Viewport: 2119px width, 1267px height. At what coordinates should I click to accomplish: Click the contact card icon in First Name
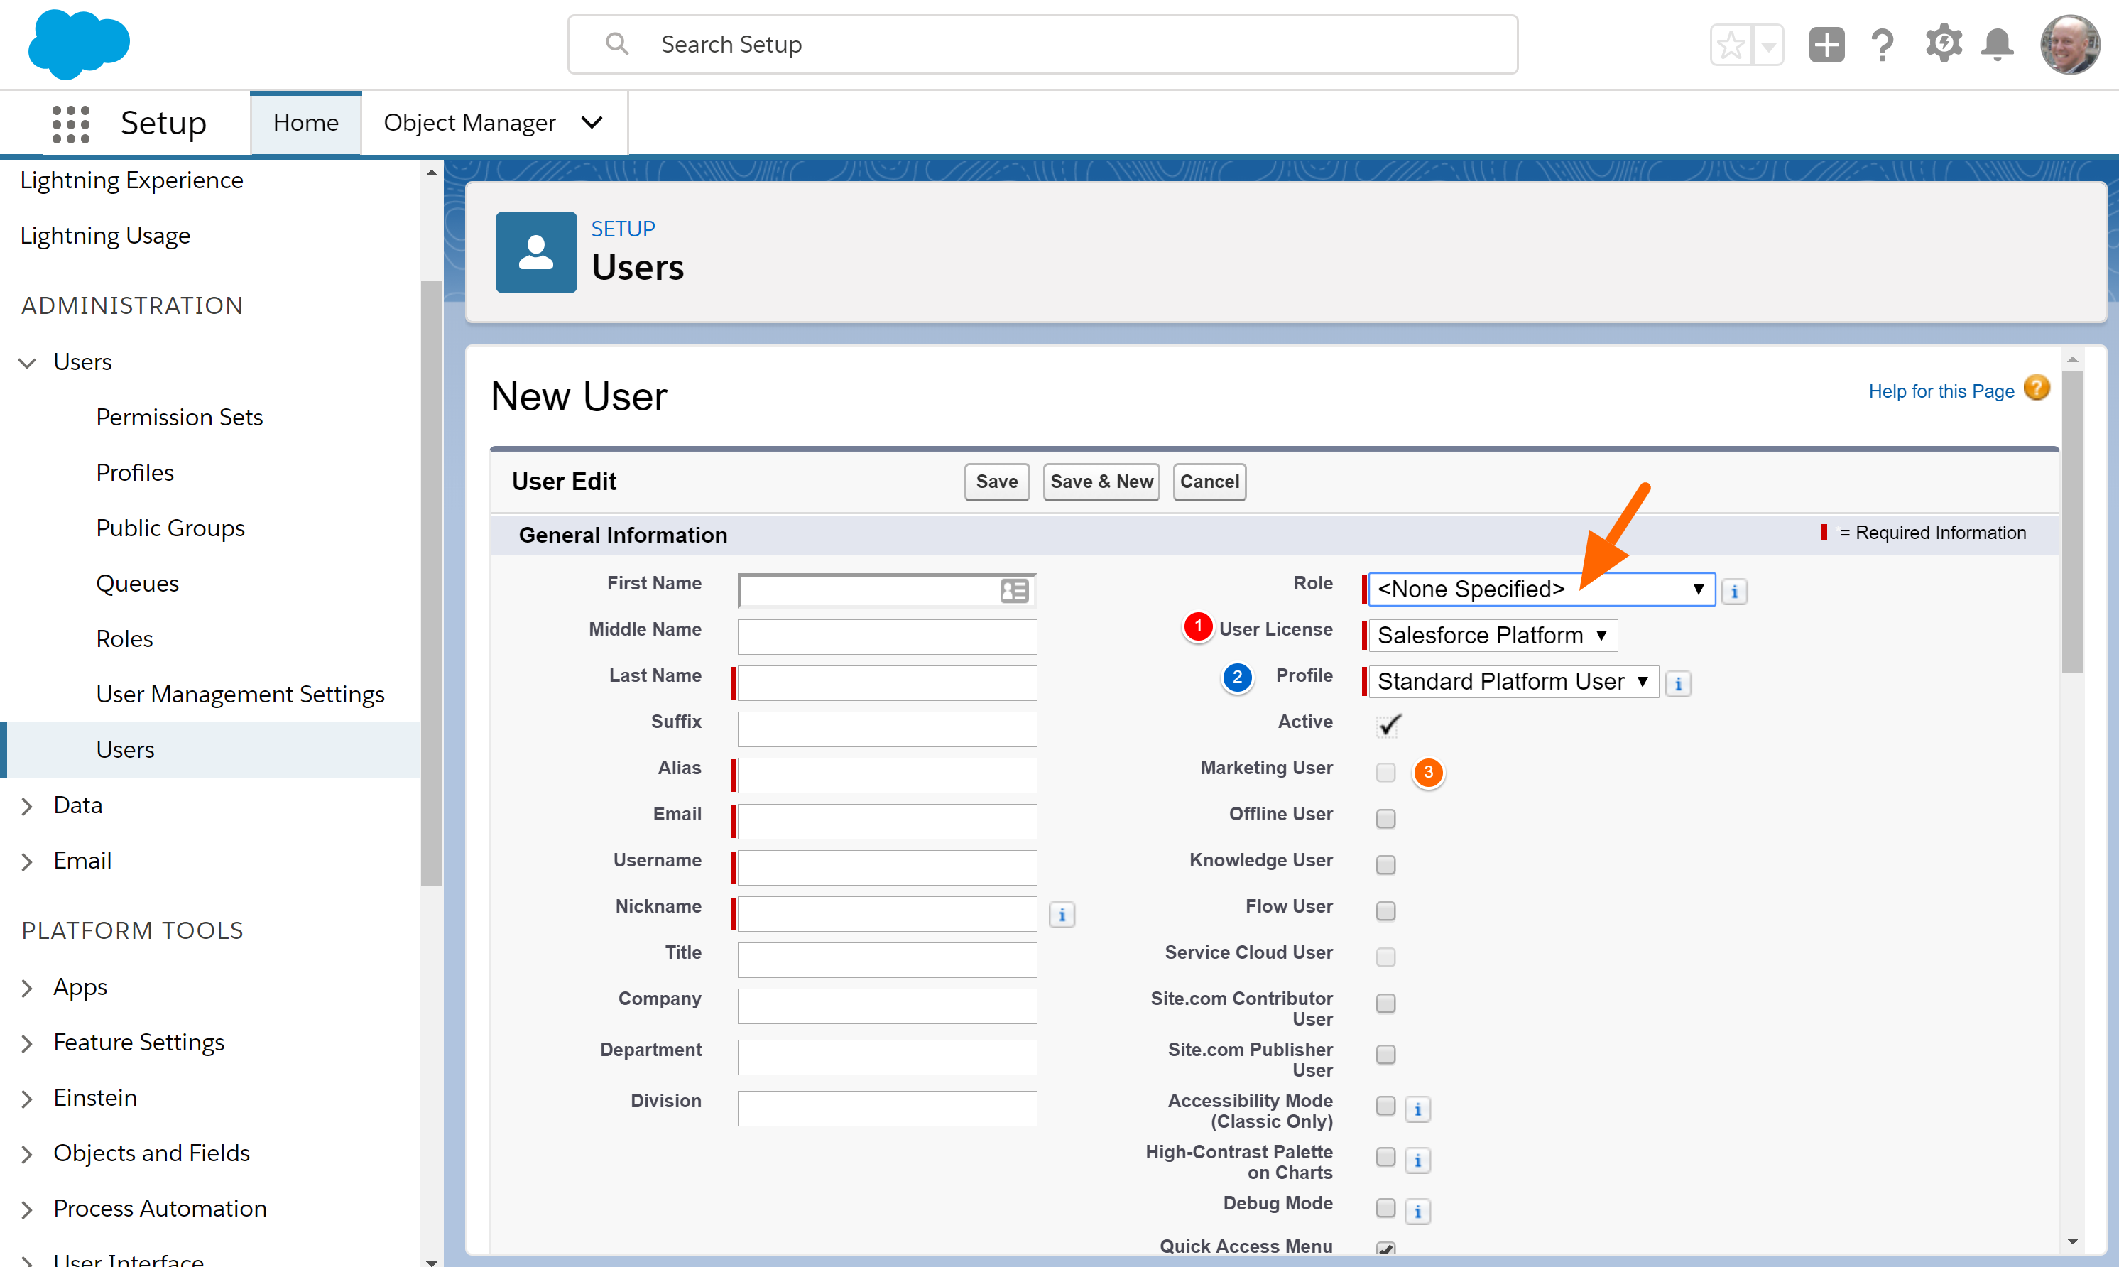pos(1014,591)
